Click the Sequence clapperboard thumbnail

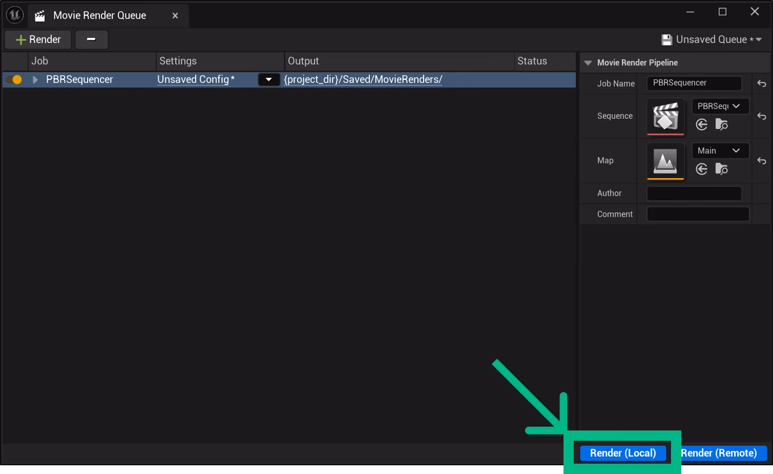(665, 116)
